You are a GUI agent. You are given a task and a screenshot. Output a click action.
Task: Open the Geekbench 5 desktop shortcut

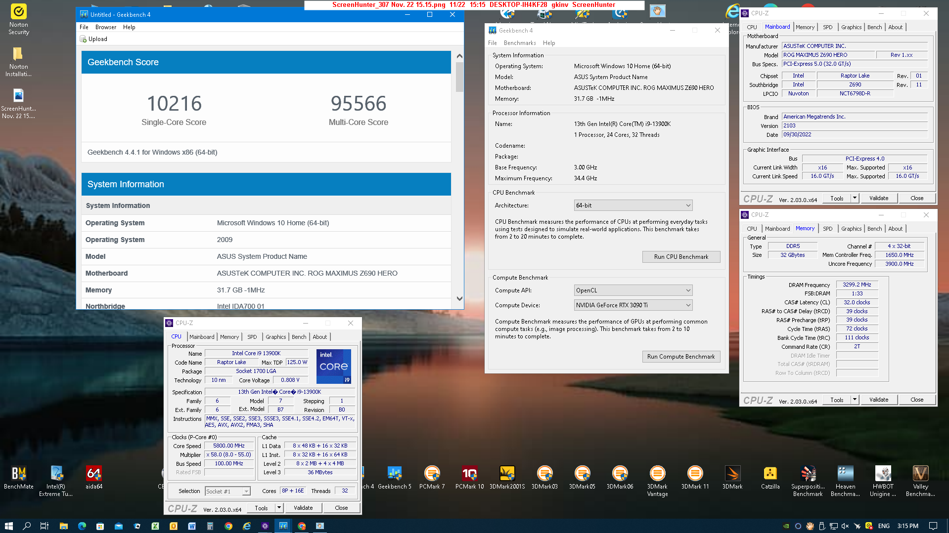pos(395,477)
